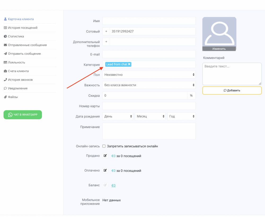Click into the Имя input field
Screen dimensions: 265x217
(149, 21)
